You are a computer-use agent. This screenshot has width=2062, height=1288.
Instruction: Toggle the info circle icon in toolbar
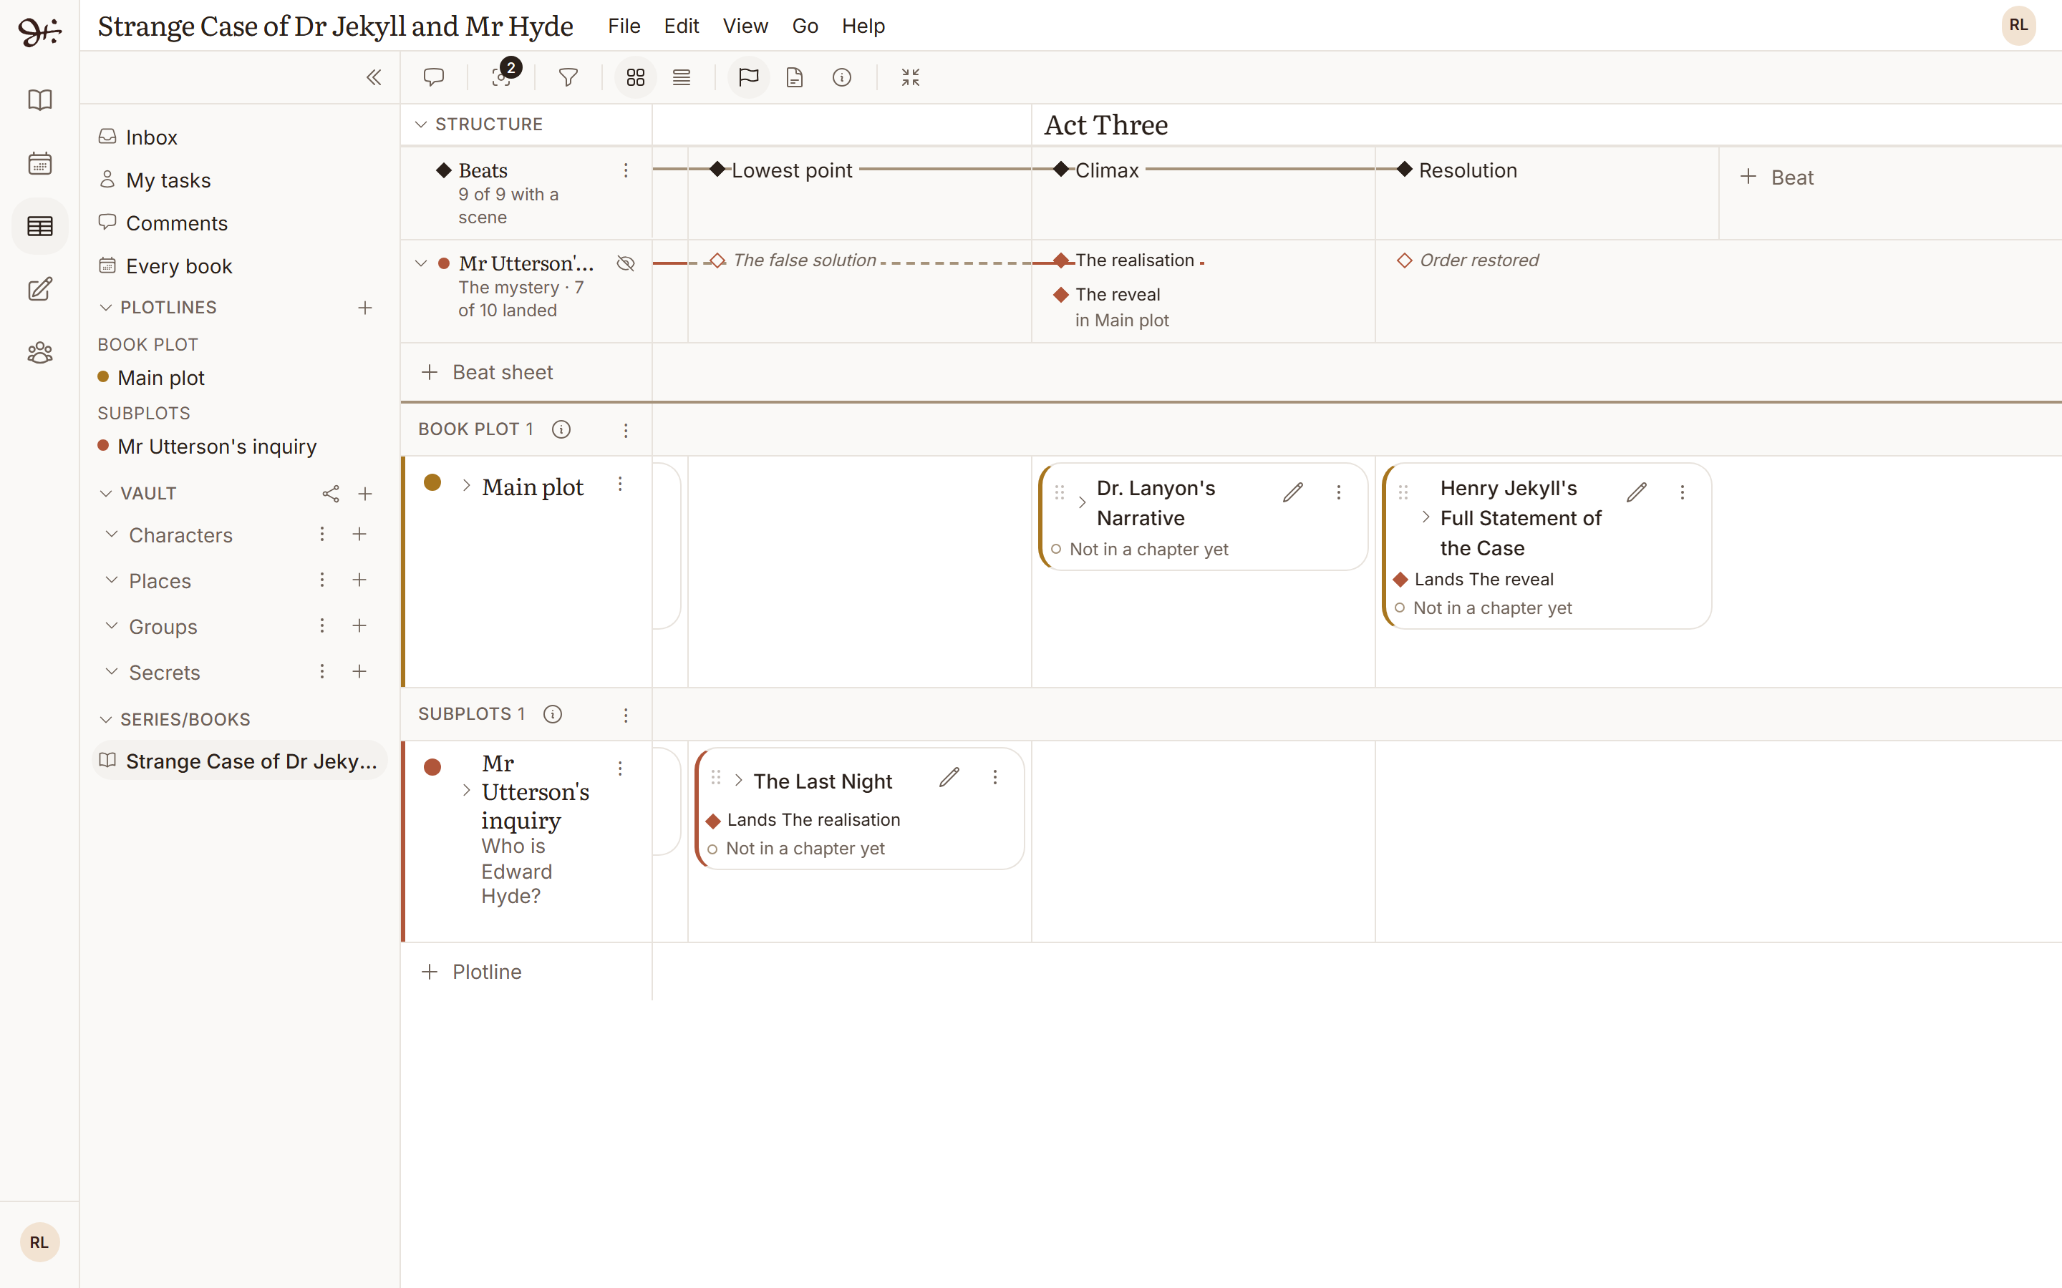pos(842,77)
